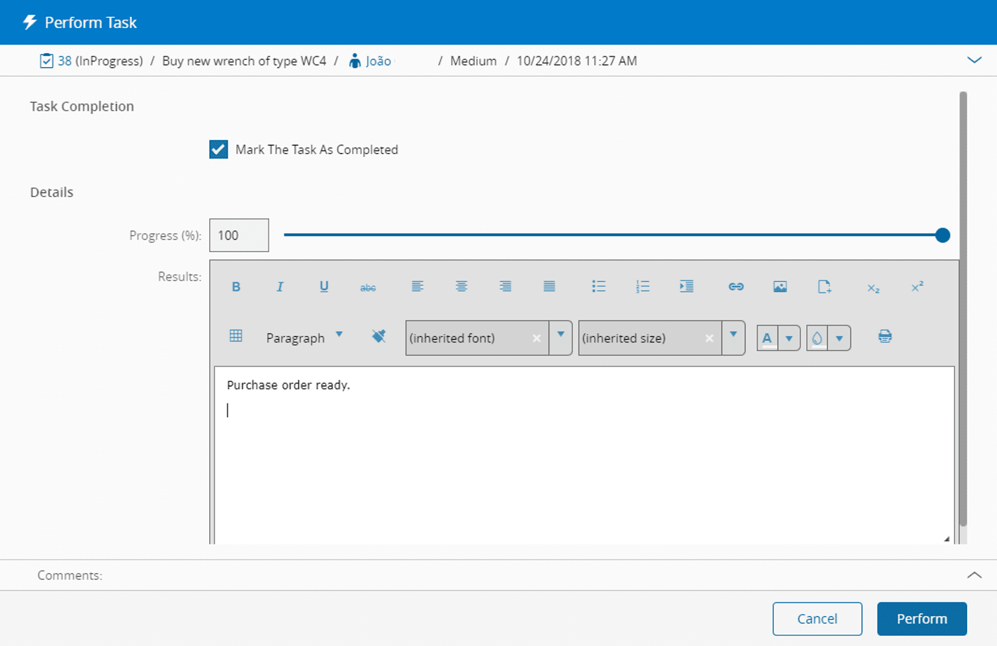Click the create table icon

[236, 336]
